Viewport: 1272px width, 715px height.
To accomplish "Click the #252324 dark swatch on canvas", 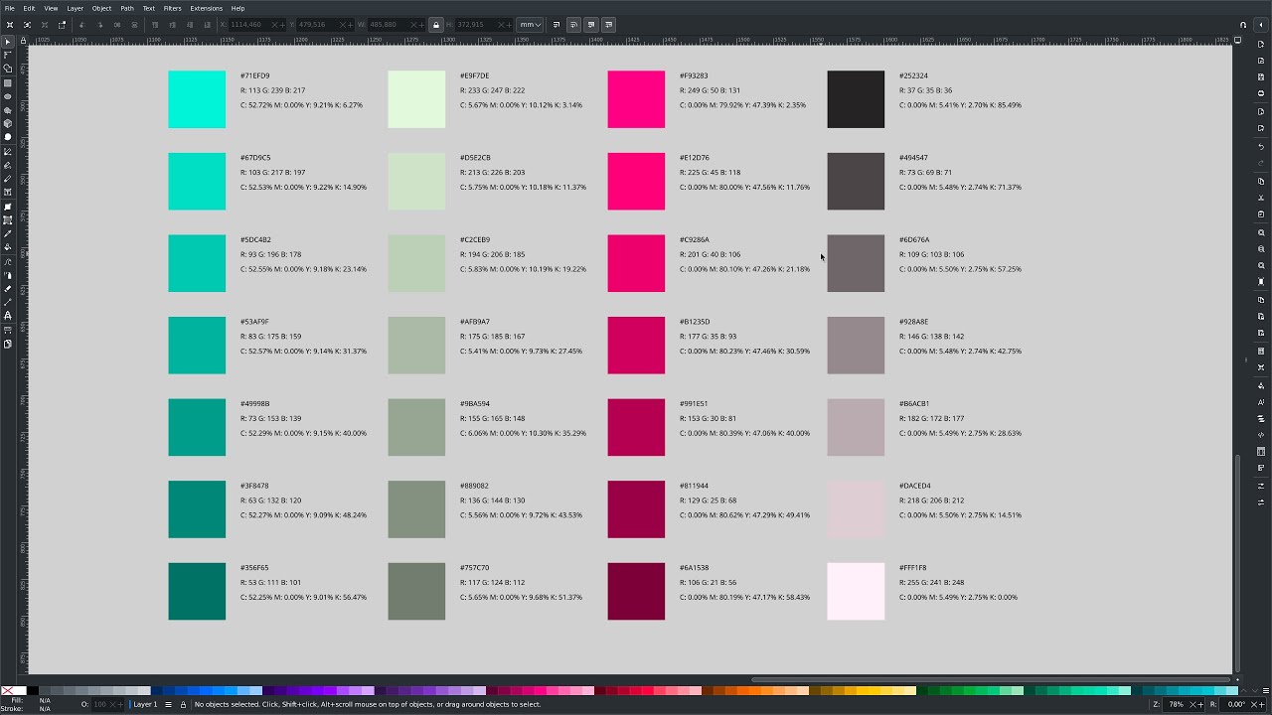I will point(856,99).
